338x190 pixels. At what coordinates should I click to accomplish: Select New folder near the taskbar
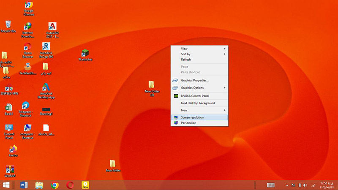[113, 166]
